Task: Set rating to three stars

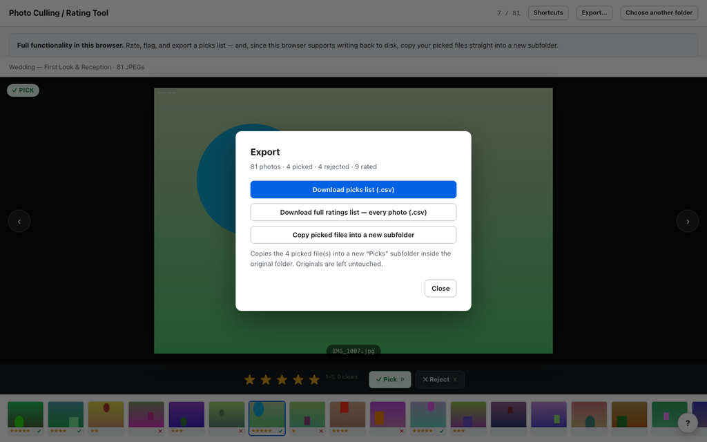Action: click(282, 380)
